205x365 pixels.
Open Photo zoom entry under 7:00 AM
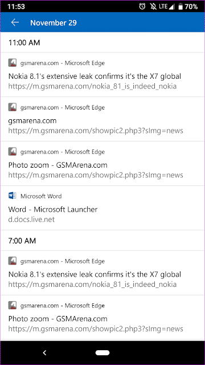[102, 318]
